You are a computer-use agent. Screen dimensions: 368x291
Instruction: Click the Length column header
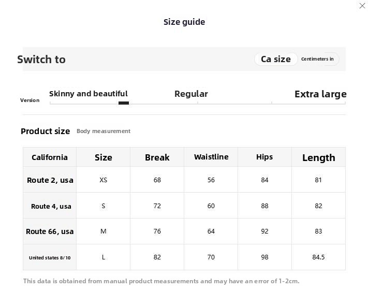point(318,157)
